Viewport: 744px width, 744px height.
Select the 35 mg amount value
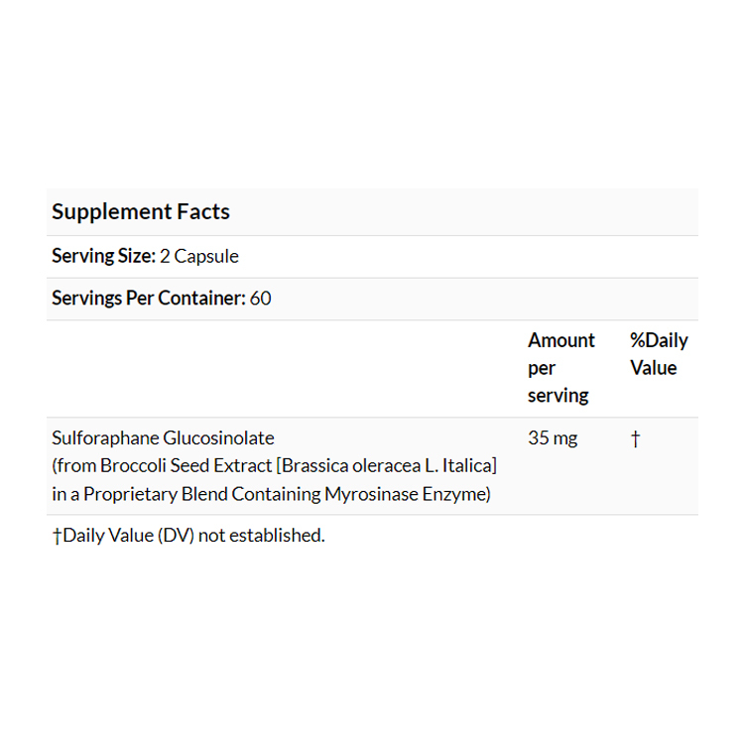(553, 437)
